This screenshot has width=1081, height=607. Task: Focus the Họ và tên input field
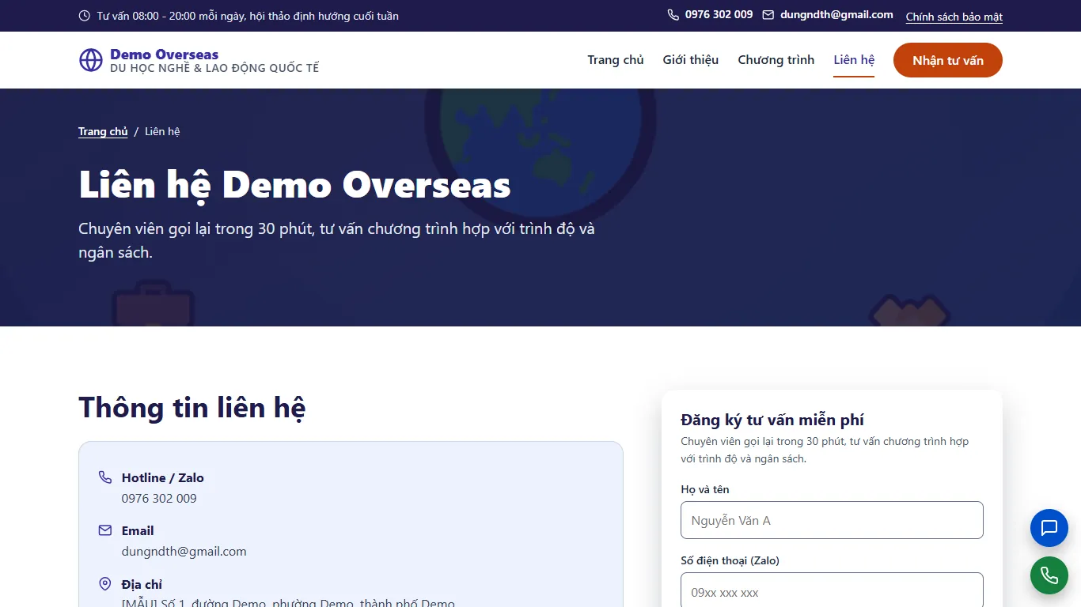coord(832,520)
